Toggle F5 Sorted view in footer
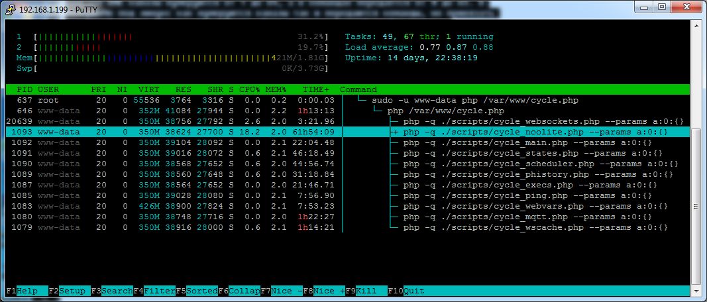This screenshot has height=302, width=707. point(197,291)
